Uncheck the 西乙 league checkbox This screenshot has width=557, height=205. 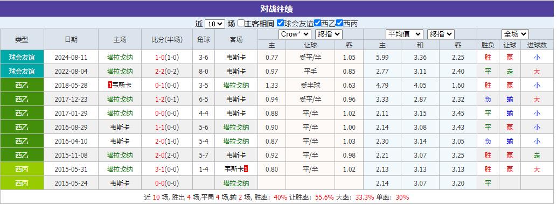click(x=318, y=24)
